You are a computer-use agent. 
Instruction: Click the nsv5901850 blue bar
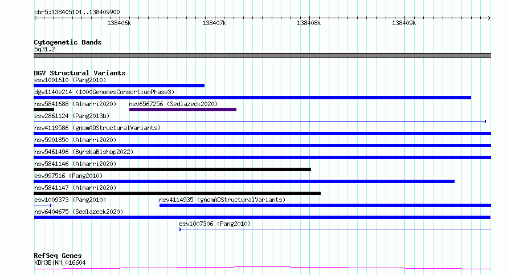click(262, 145)
